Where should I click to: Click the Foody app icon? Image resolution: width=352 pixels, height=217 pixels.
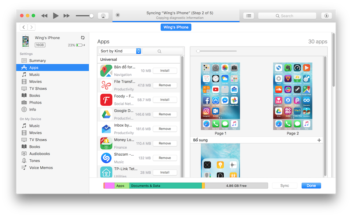[x=106, y=100]
